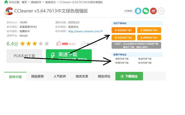Click 电信高速下载2 orange button

123,38
